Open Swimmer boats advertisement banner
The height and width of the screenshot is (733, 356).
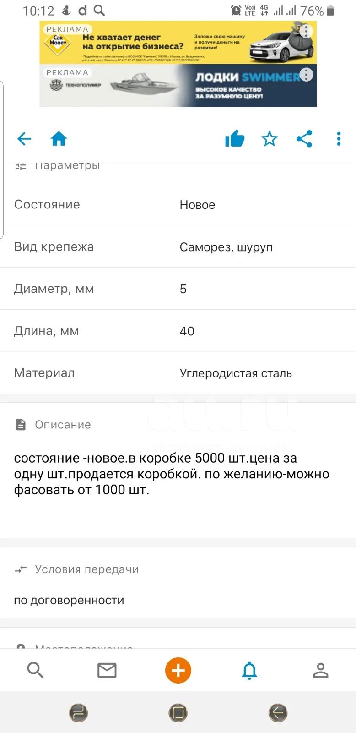coord(178,86)
